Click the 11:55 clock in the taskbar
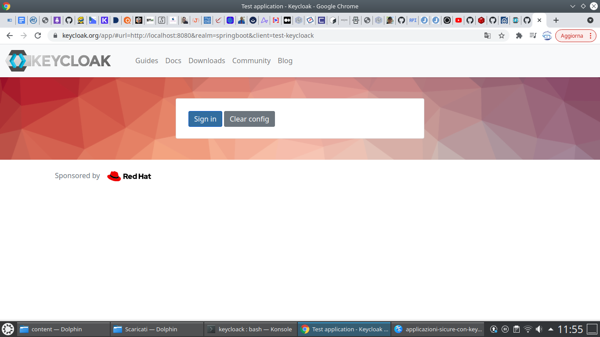Image resolution: width=600 pixels, height=337 pixels. [570, 329]
